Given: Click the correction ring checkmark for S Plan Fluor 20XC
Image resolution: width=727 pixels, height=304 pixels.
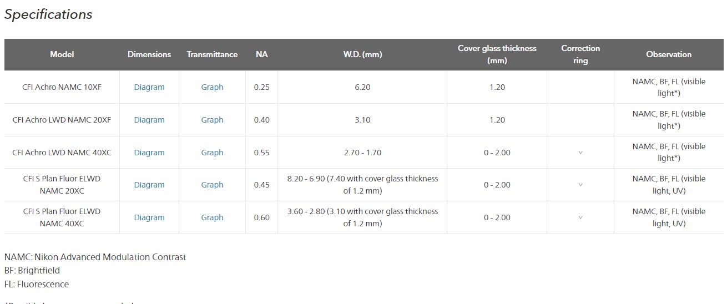Looking at the screenshot, I should click(580, 185).
